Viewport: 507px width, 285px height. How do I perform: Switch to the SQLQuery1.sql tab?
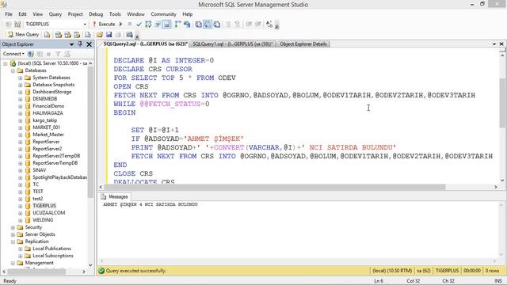(232, 44)
